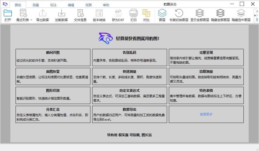Screen dimensions: 259x151
Task: Click the 打印 print icon
Action: click(x=134, y=15)
